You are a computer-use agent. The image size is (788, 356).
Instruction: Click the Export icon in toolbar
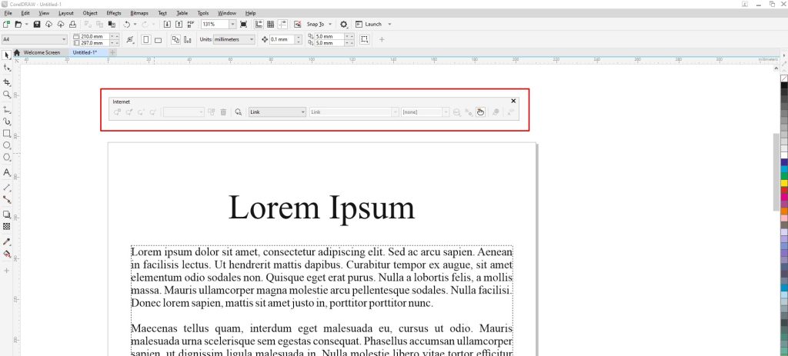179,24
